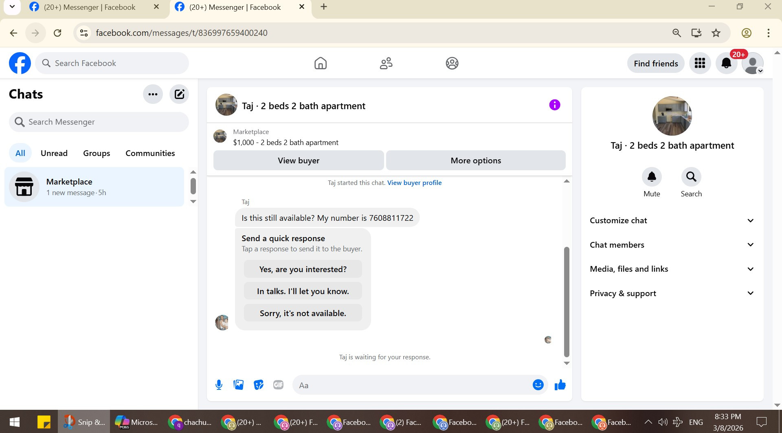Click the Facebook logo icon
Image resolution: width=782 pixels, height=433 pixels.
[x=20, y=63]
